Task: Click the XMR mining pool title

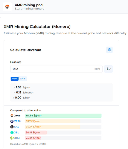Action: pos(29,5)
